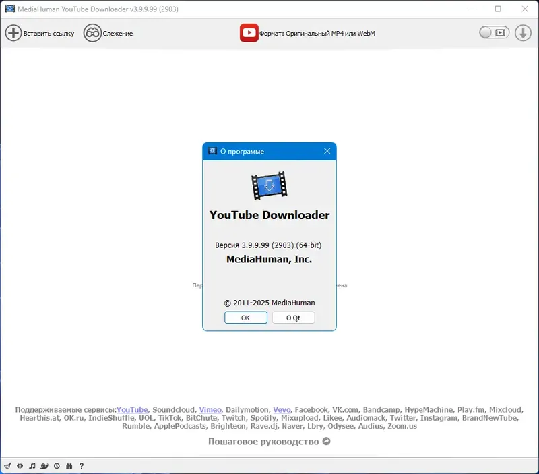Click the Вставить ссылку label
539x474 pixels.
[49, 33]
